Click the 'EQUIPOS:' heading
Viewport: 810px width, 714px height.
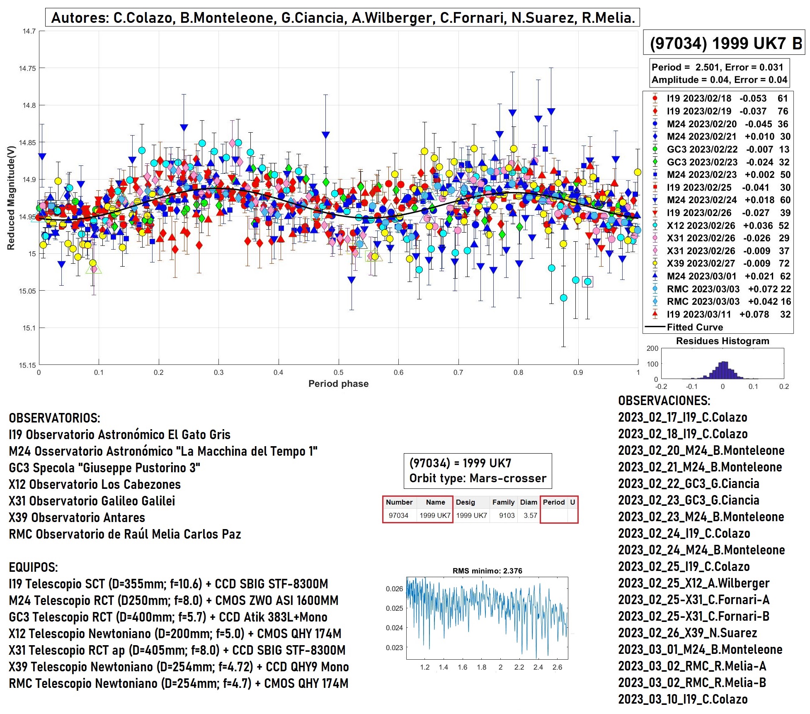33,567
